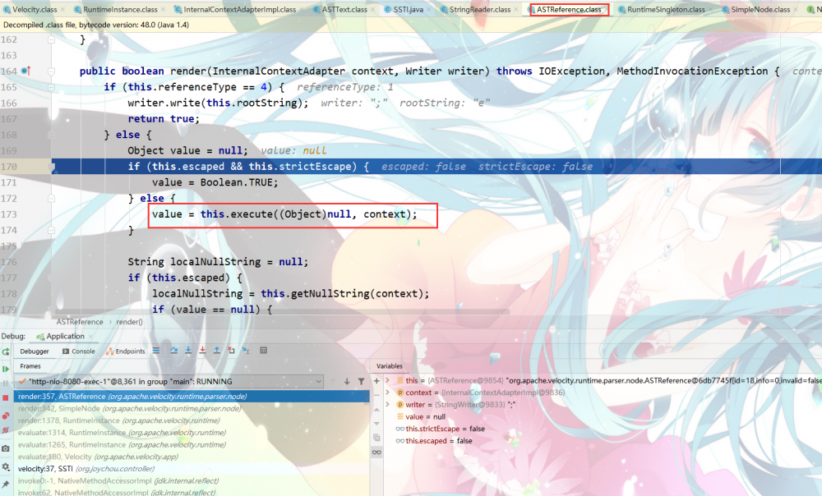
Task: Select frame evaluate:1265, RuntimeInstance
Action: coord(192,444)
